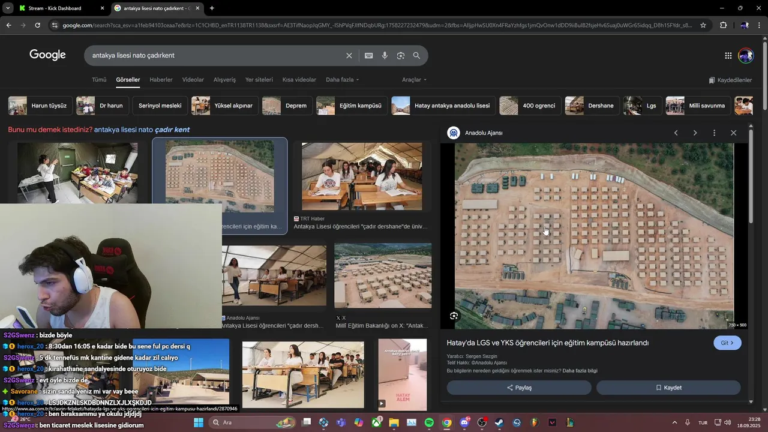This screenshot has height=432, width=768.
Task: Select Hatay antakya anadolu lisesi chip
Action: pos(443,106)
